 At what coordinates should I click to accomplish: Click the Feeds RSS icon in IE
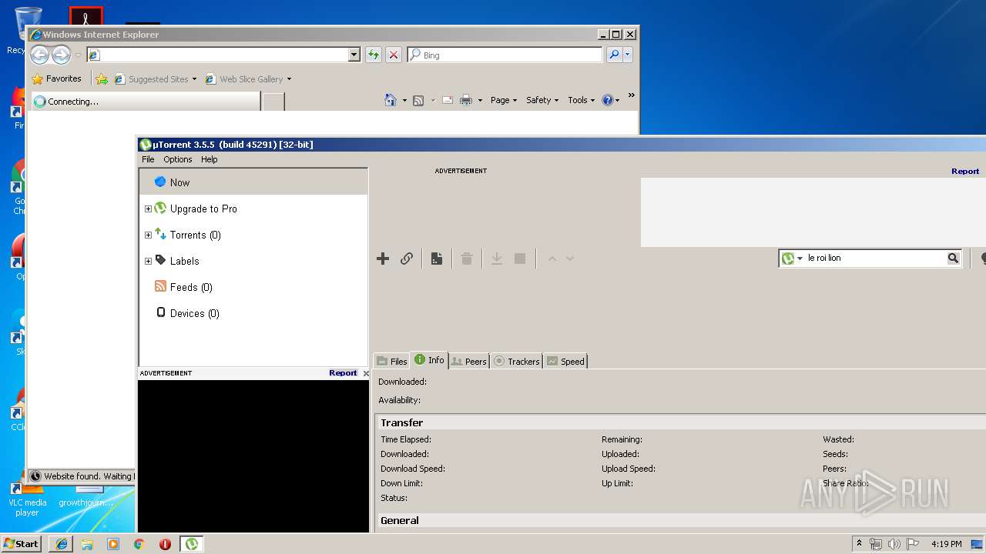tap(418, 100)
